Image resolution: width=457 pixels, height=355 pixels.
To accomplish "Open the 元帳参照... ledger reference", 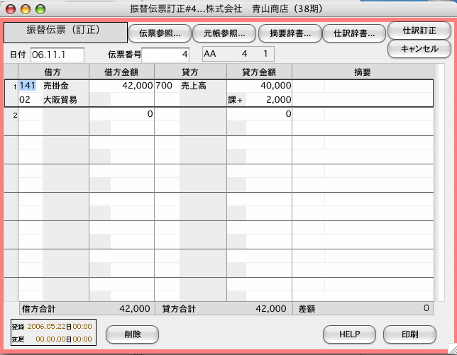I will 224,33.
